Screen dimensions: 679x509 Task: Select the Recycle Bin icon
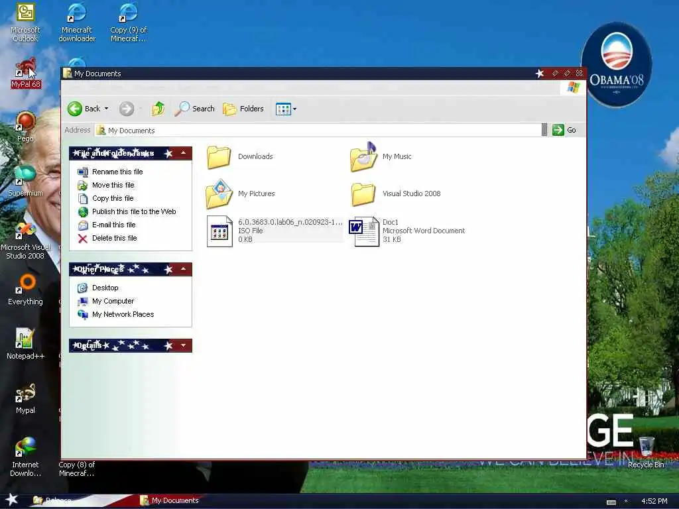(x=646, y=452)
